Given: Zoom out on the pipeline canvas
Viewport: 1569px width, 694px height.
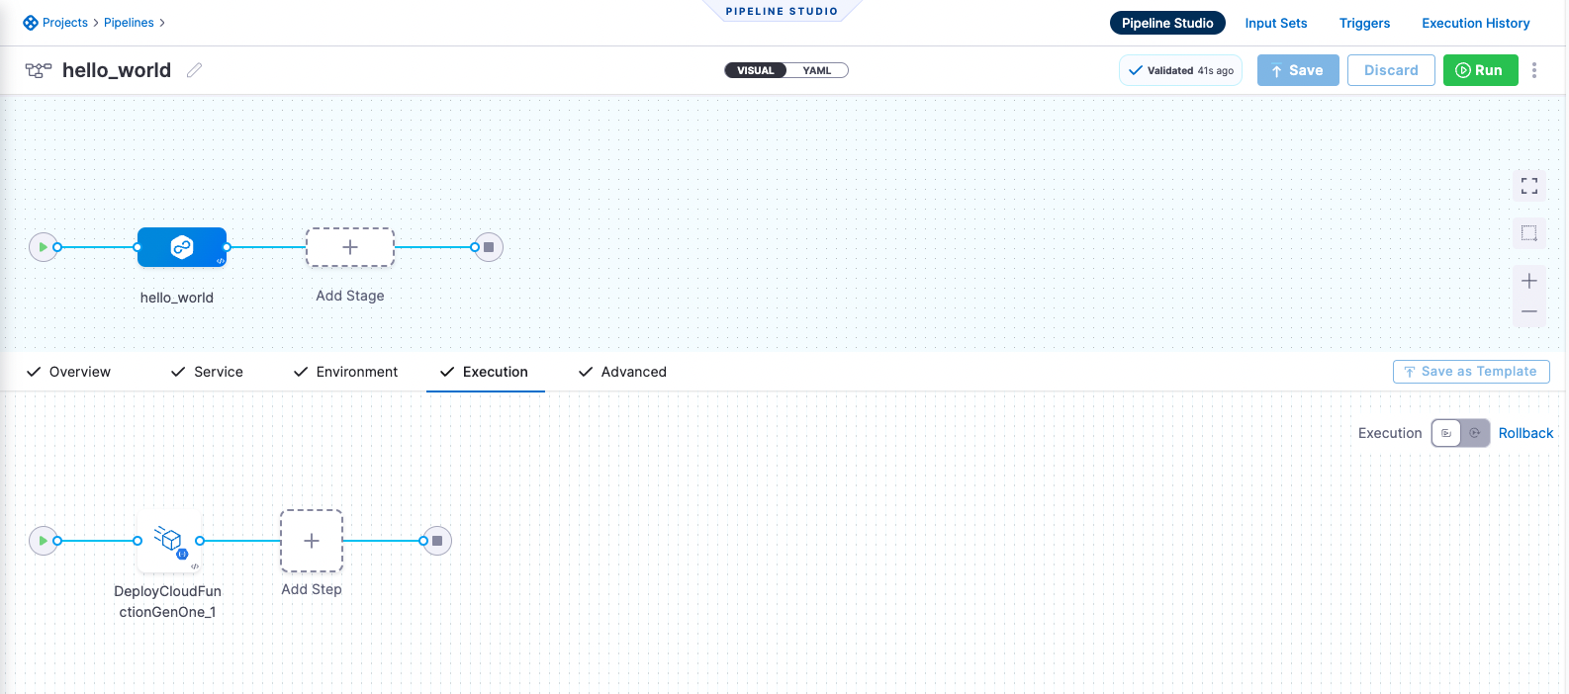Looking at the screenshot, I should pyautogui.click(x=1528, y=311).
